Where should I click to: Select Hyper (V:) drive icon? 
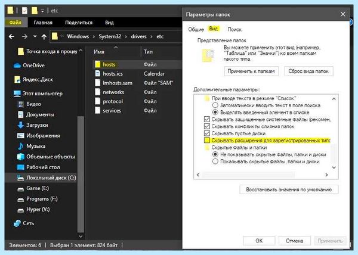(x=21, y=210)
